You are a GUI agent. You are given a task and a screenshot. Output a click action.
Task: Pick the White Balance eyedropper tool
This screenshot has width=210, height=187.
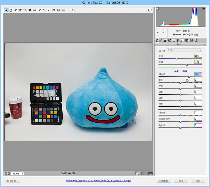tap(16, 10)
